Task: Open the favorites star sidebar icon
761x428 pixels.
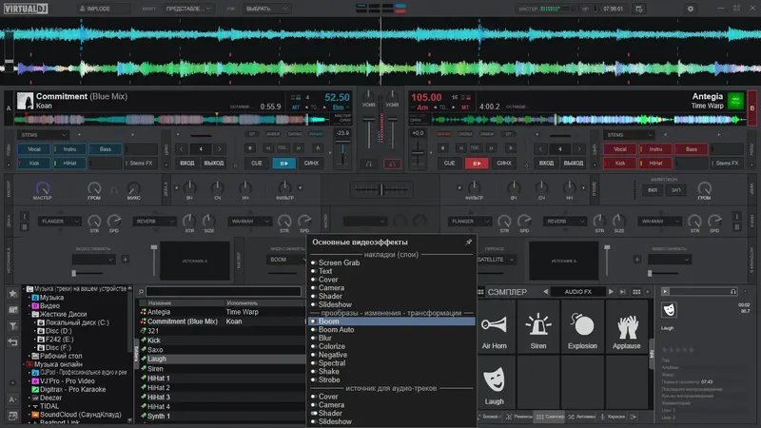Action: (x=13, y=293)
